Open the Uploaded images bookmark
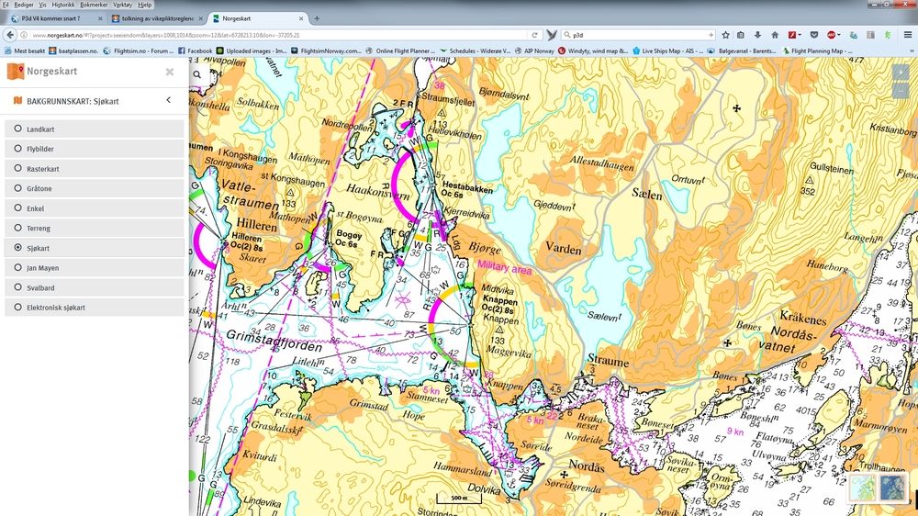 [x=252, y=50]
